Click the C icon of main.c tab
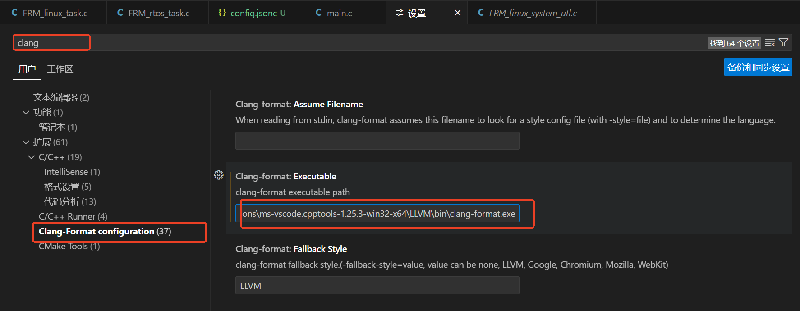800x311 pixels. pos(319,13)
